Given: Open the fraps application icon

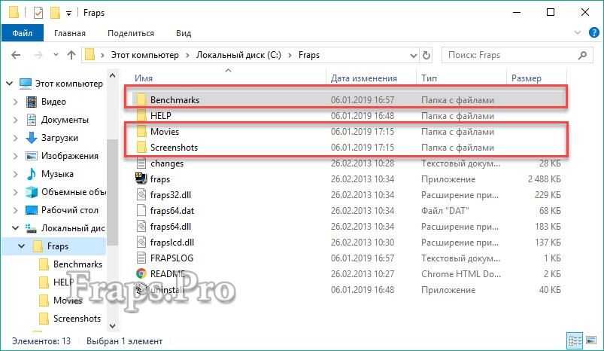Looking at the screenshot, I should pyautogui.click(x=141, y=179).
